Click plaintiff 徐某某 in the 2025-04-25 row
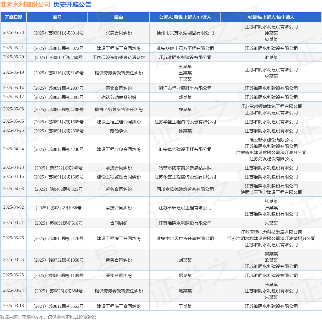Image resolution: width=322 pixels, height=320 pixels. click(185, 131)
